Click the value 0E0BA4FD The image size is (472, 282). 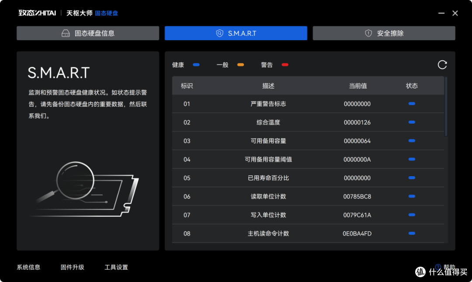click(x=357, y=233)
